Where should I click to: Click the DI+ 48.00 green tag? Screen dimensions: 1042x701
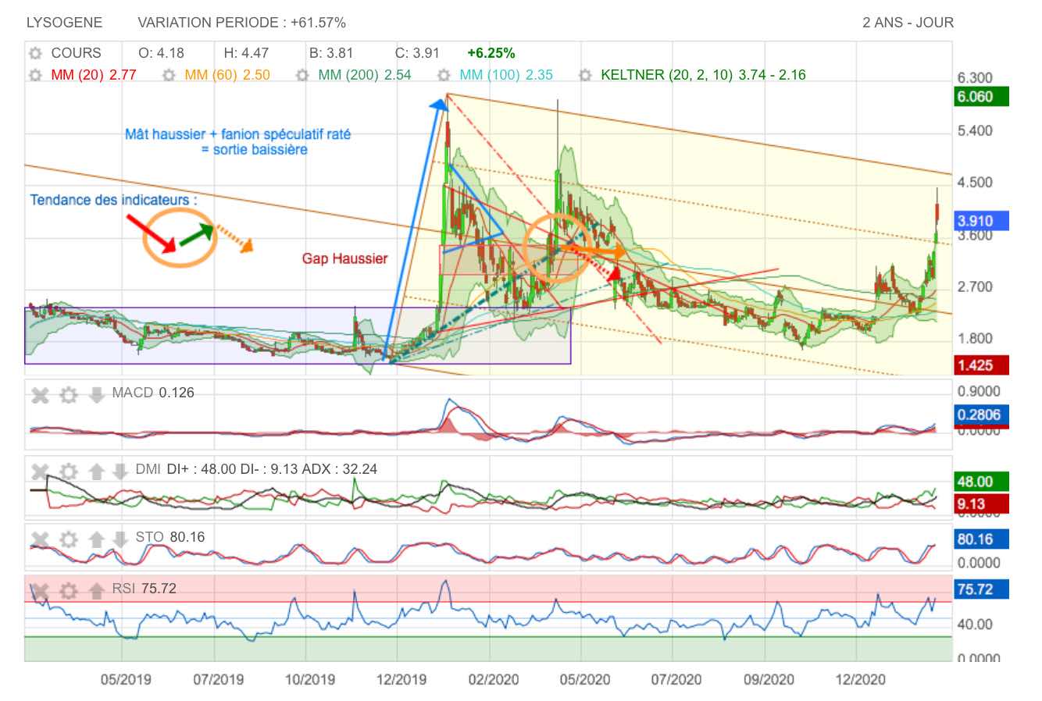pos(982,482)
